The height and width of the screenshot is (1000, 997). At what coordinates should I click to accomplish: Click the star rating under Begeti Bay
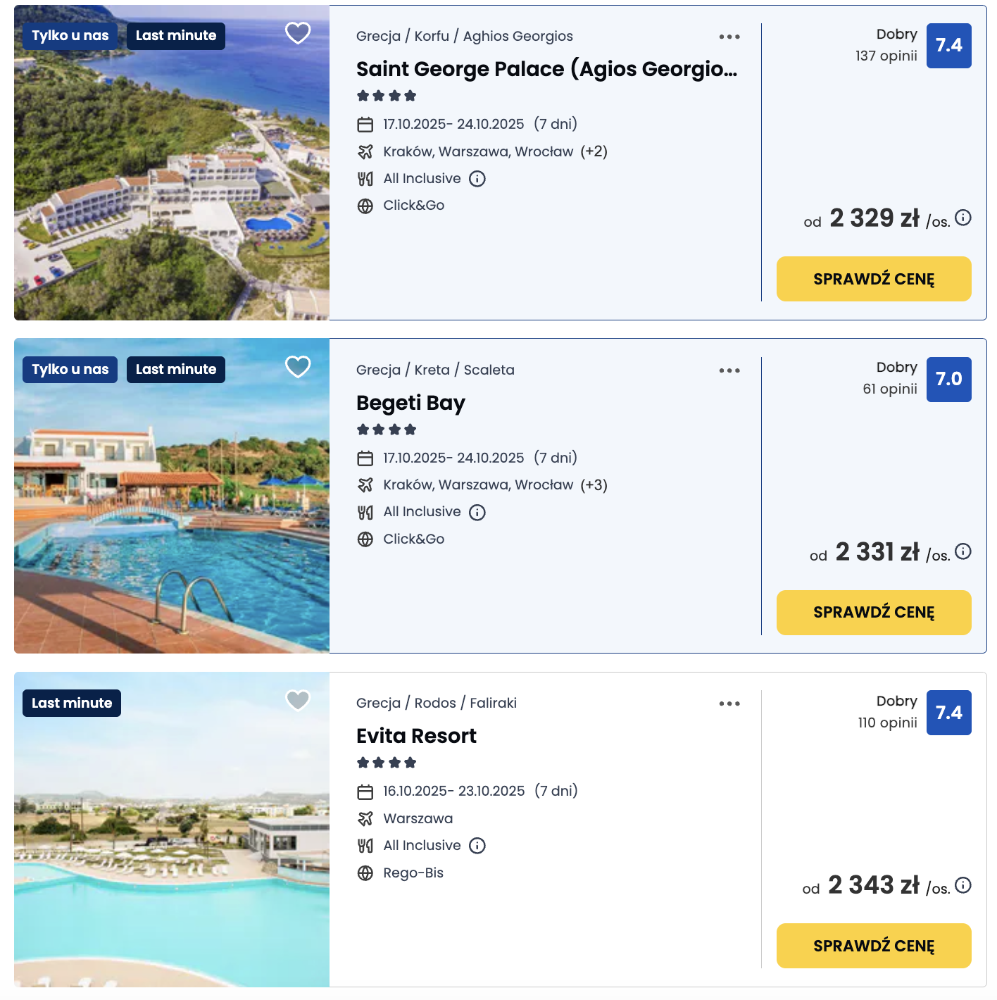pyautogui.click(x=386, y=428)
